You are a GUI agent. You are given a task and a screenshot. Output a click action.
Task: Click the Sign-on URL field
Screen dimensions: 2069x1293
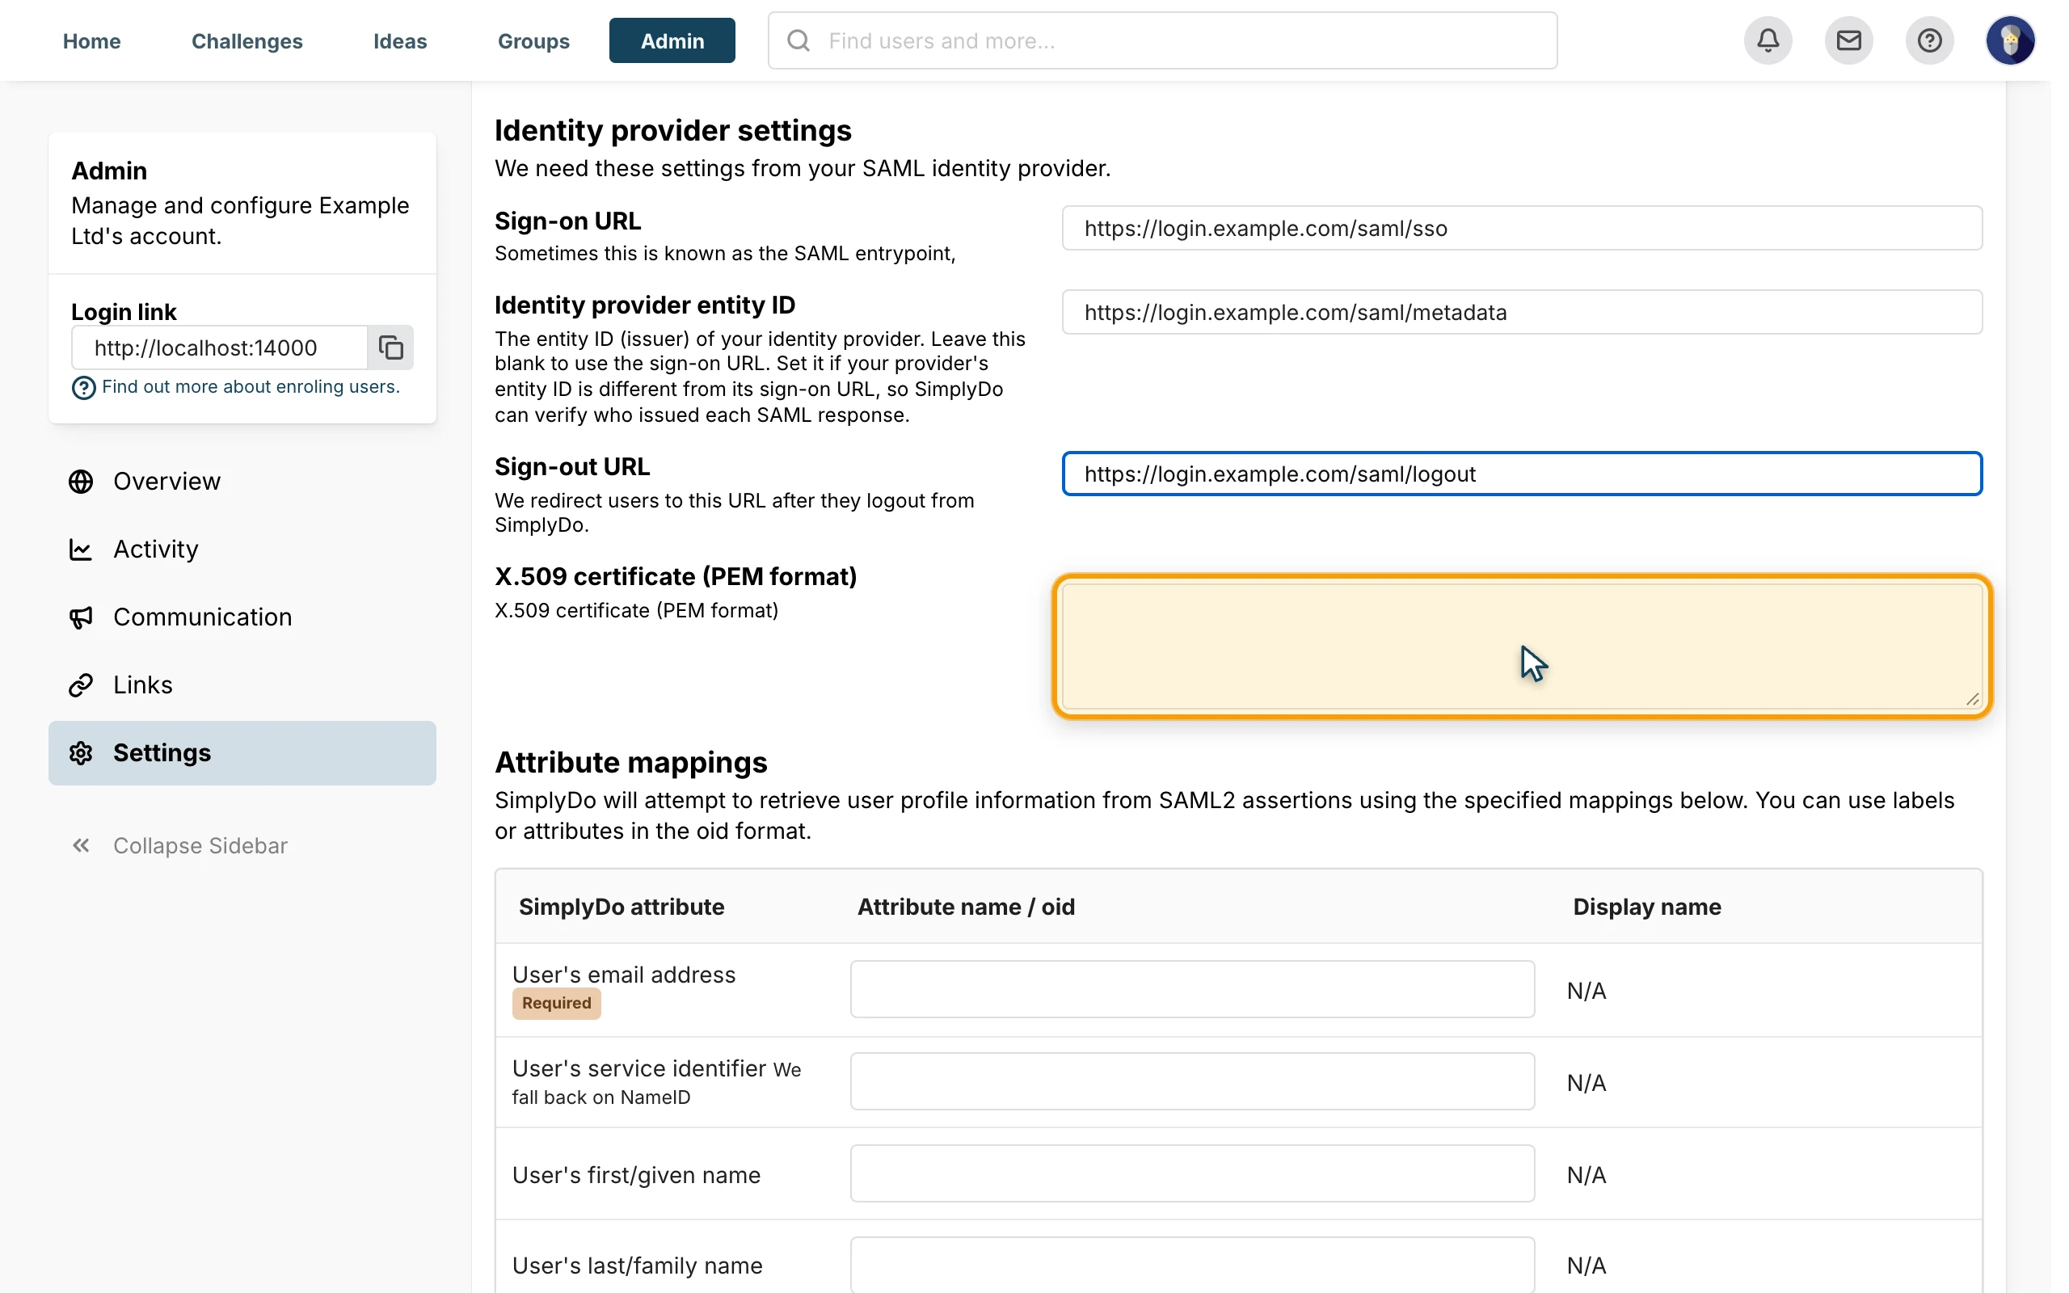click(1522, 229)
